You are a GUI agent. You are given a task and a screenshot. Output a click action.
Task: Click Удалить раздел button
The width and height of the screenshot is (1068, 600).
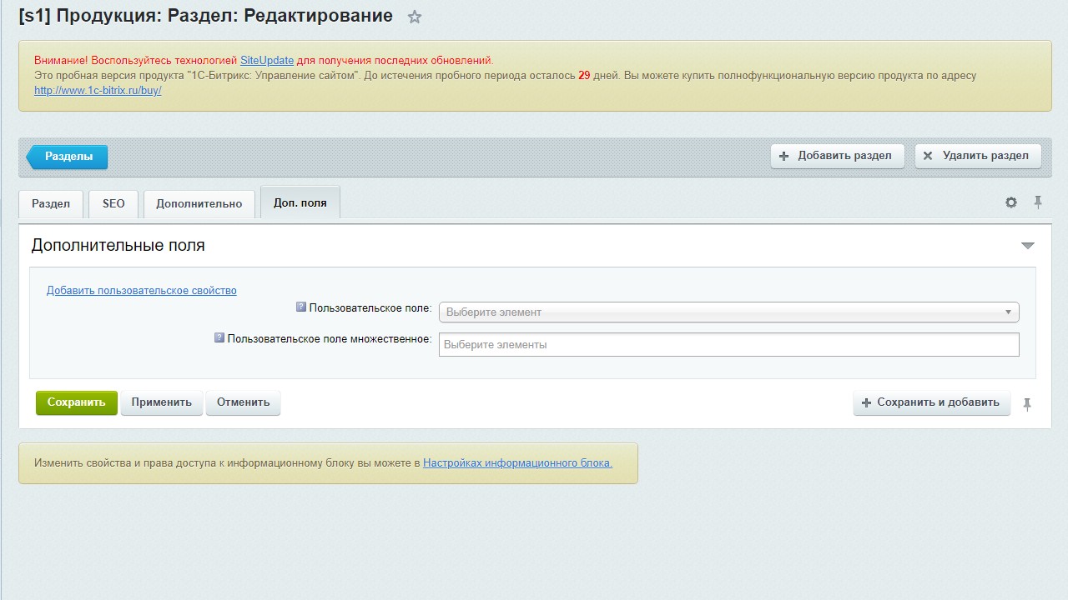[978, 156]
